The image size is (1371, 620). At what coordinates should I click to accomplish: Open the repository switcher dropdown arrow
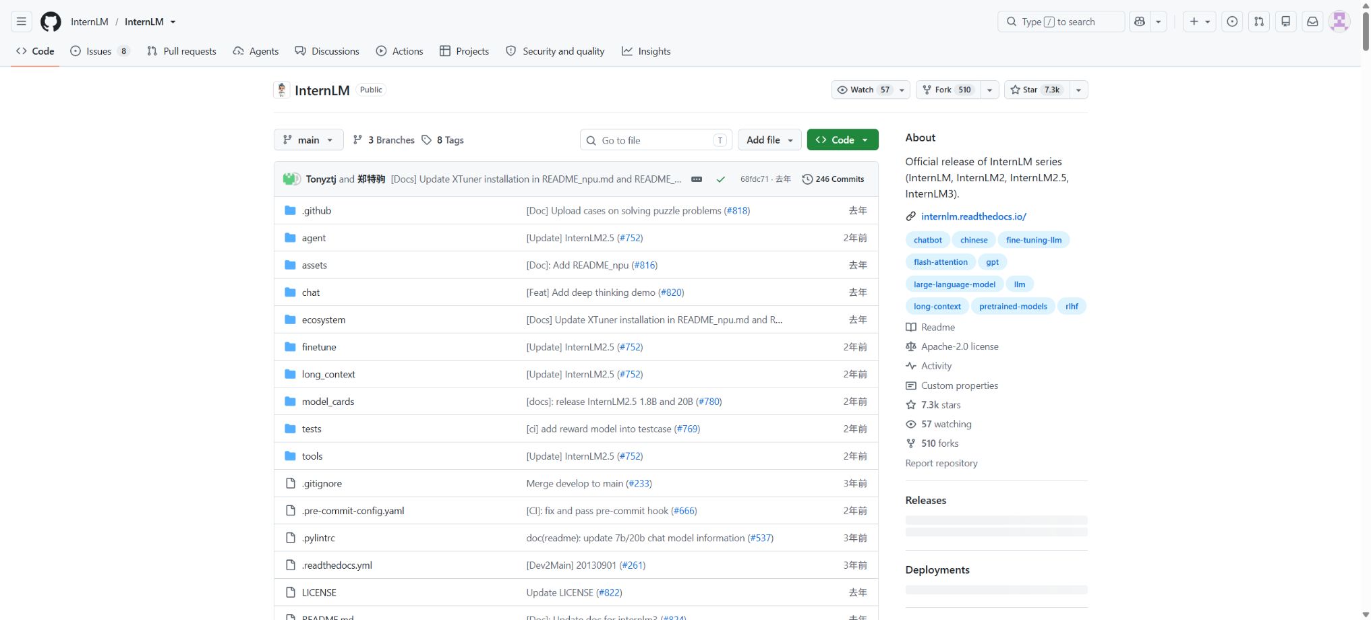pos(173,22)
